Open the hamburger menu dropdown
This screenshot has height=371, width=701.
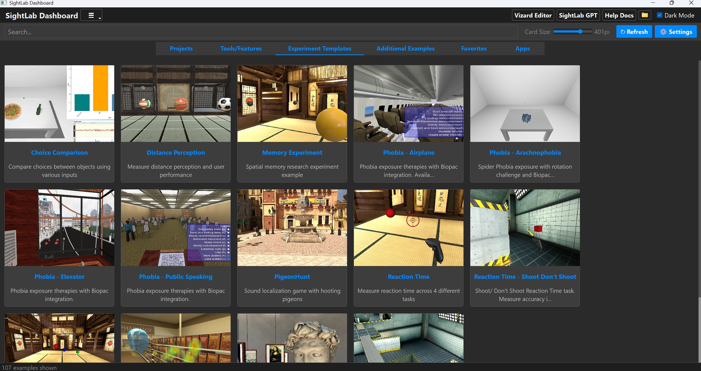click(x=91, y=15)
